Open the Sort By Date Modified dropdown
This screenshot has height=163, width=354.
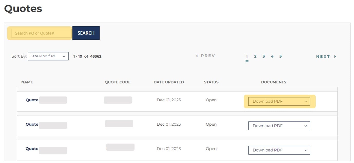pos(48,56)
